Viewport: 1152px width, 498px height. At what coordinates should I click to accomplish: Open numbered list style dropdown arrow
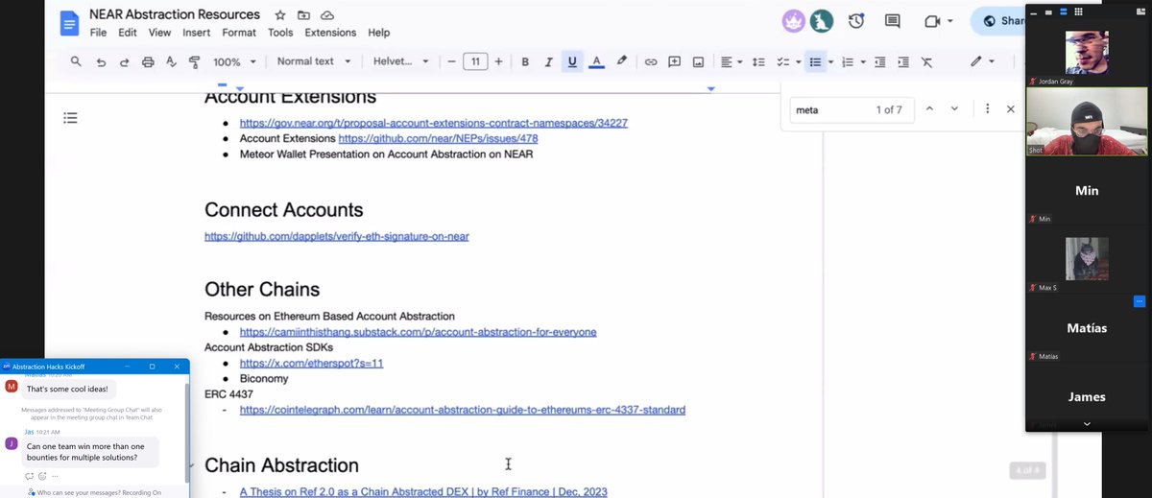pos(862,61)
